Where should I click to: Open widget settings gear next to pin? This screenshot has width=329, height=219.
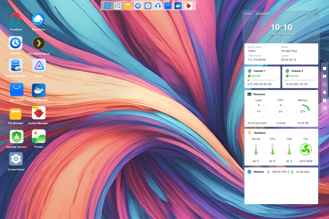tap(316, 14)
